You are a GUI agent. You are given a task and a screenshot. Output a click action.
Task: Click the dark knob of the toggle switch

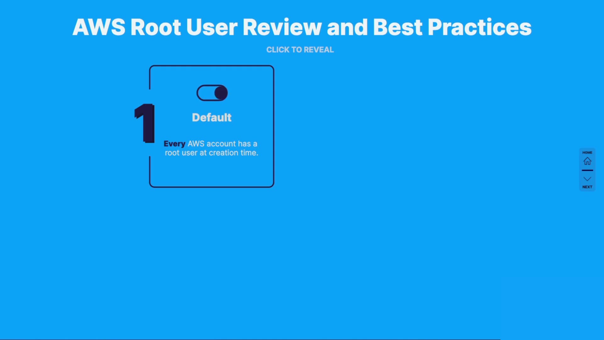(221, 93)
